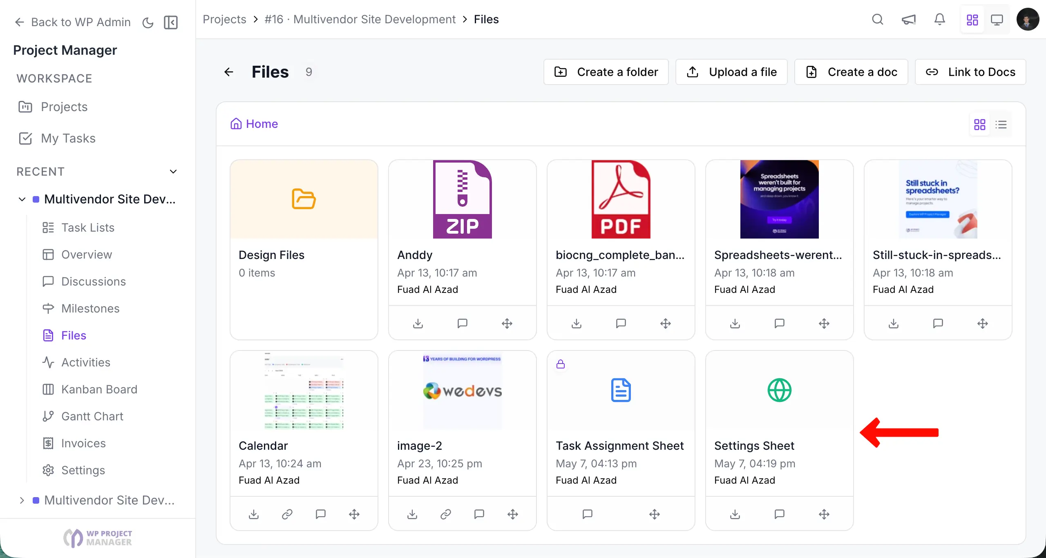Image resolution: width=1046 pixels, height=558 pixels.
Task: Expand the lower Multivendor Site Dev project
Action: coord(22,500)
